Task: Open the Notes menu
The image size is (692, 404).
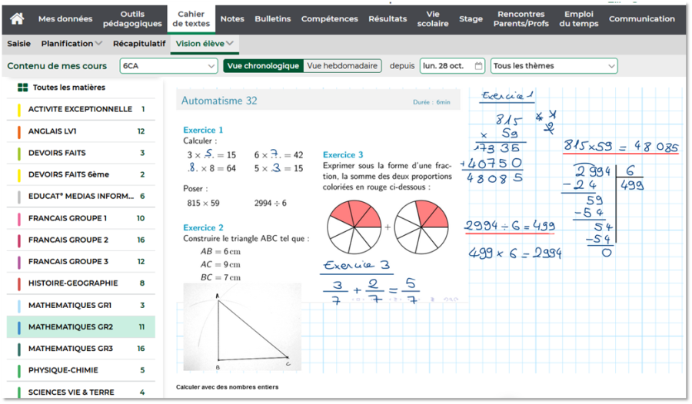Action: coord(232,19)
